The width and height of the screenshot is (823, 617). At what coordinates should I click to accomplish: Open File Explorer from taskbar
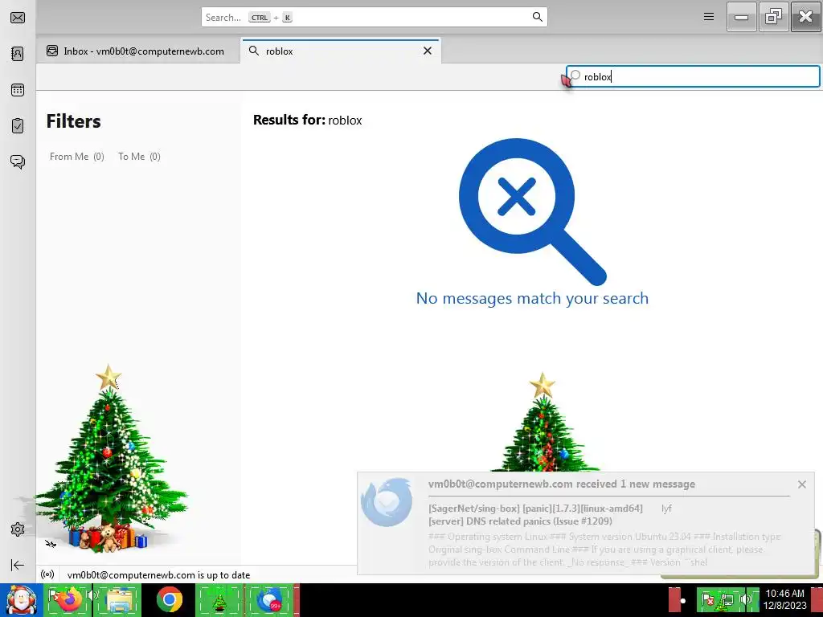coord(119,599)
